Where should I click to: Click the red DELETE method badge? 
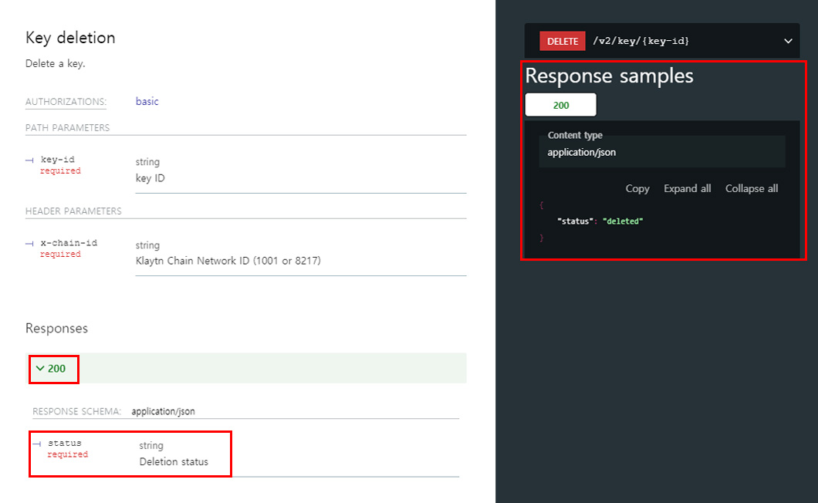563,41
